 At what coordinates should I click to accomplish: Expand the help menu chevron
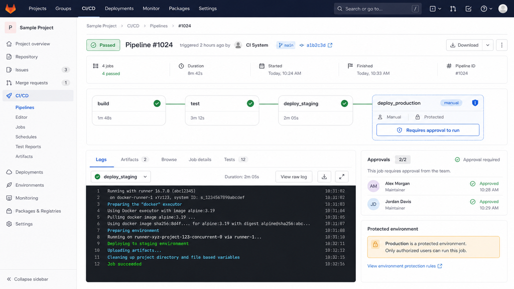[x=491, y=9]
